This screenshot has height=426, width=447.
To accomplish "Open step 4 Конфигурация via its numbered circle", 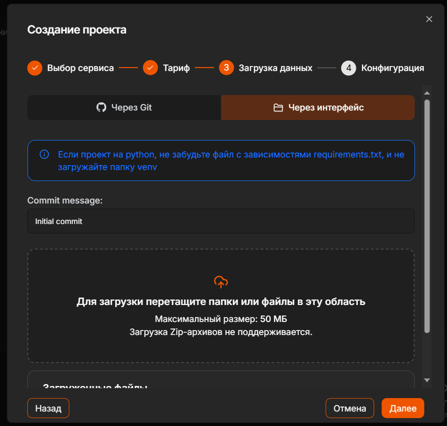I will (x=348, y=67).
